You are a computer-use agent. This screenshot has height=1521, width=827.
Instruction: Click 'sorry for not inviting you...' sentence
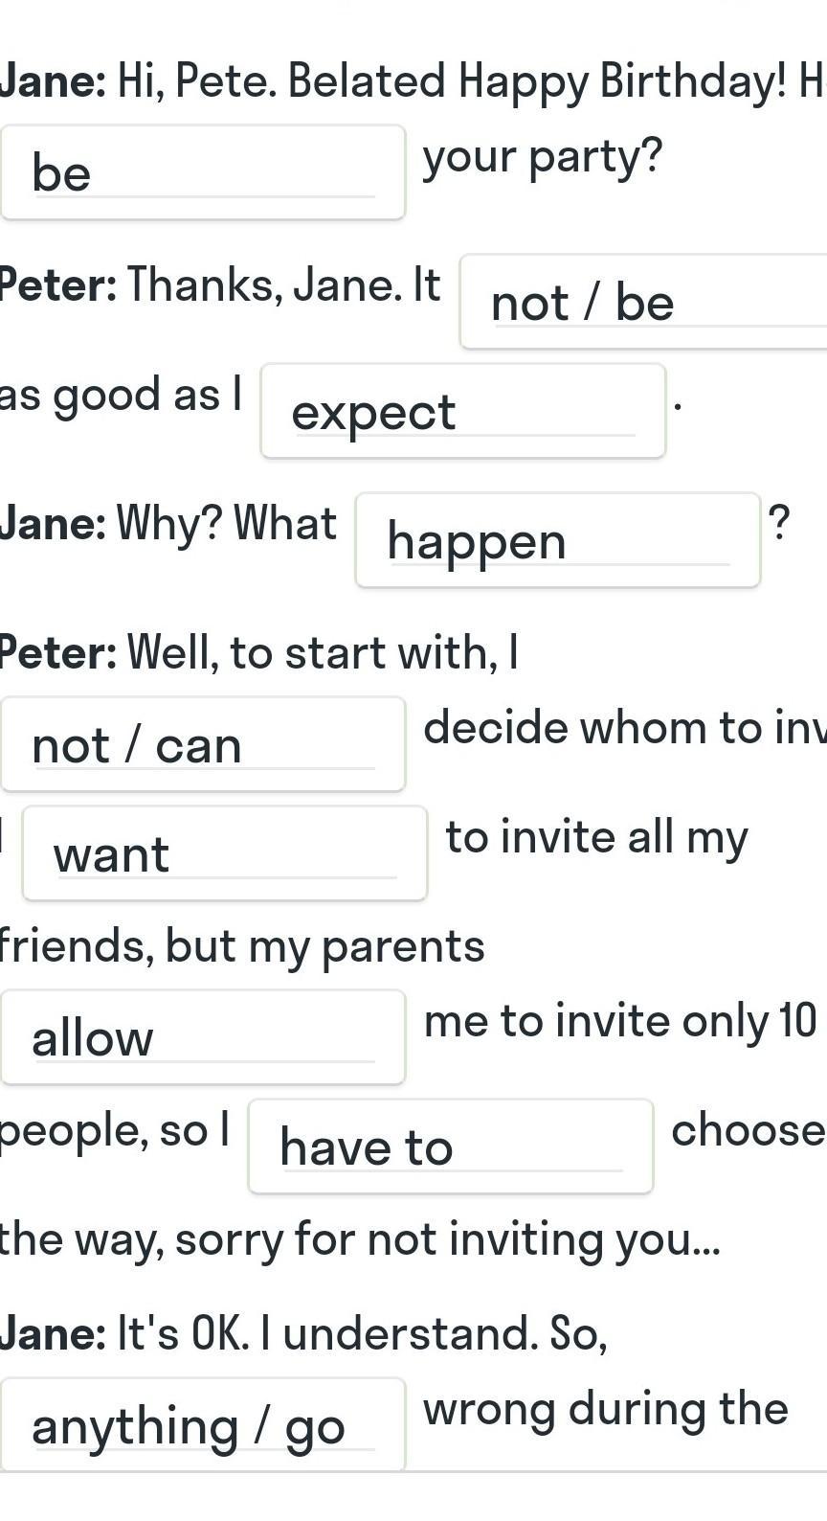448,1239
